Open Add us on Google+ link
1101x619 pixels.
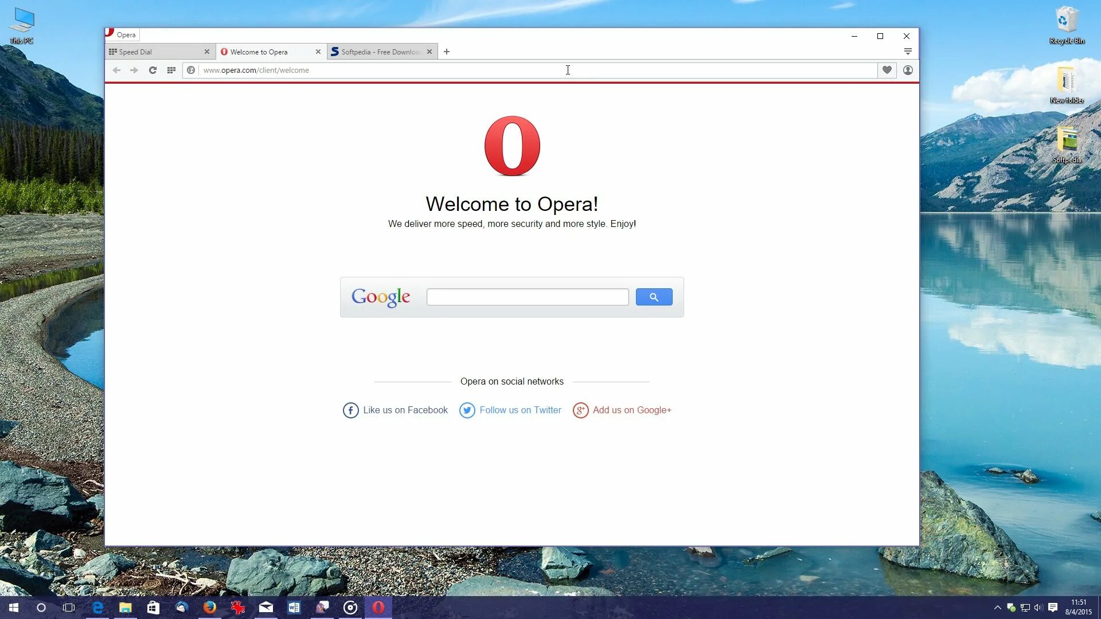632,410
